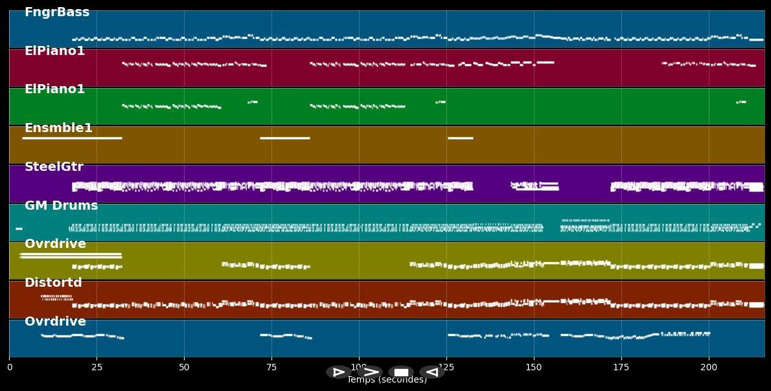This screenshot has height=391, width=771.
Task: Click the Ovrdrive label on the olive track
Action: pyautogui.click(x=55, y=244)
